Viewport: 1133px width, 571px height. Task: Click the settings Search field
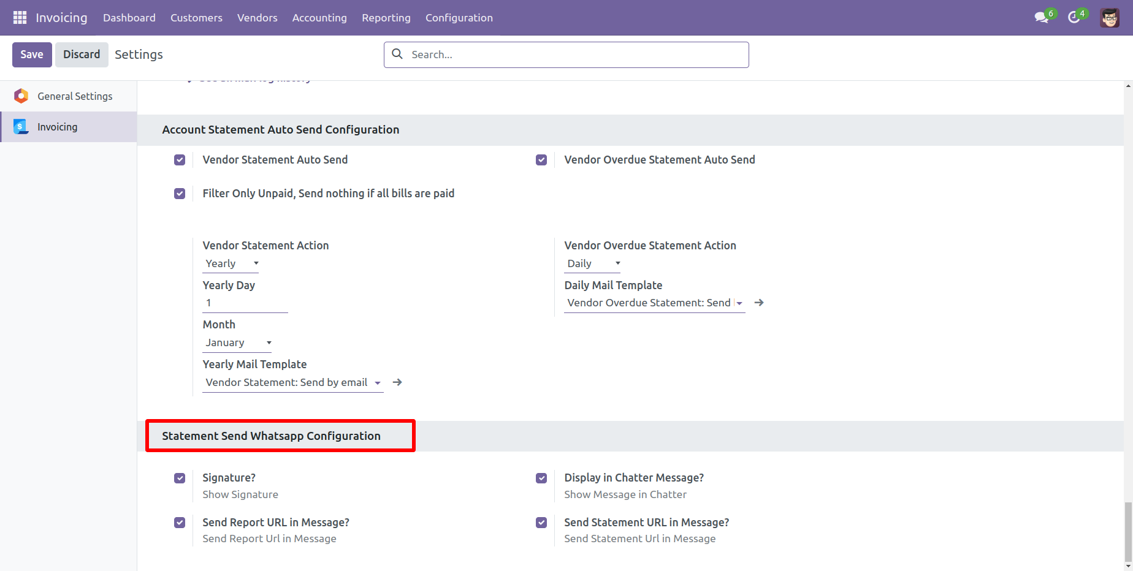[x=566, y=55]
